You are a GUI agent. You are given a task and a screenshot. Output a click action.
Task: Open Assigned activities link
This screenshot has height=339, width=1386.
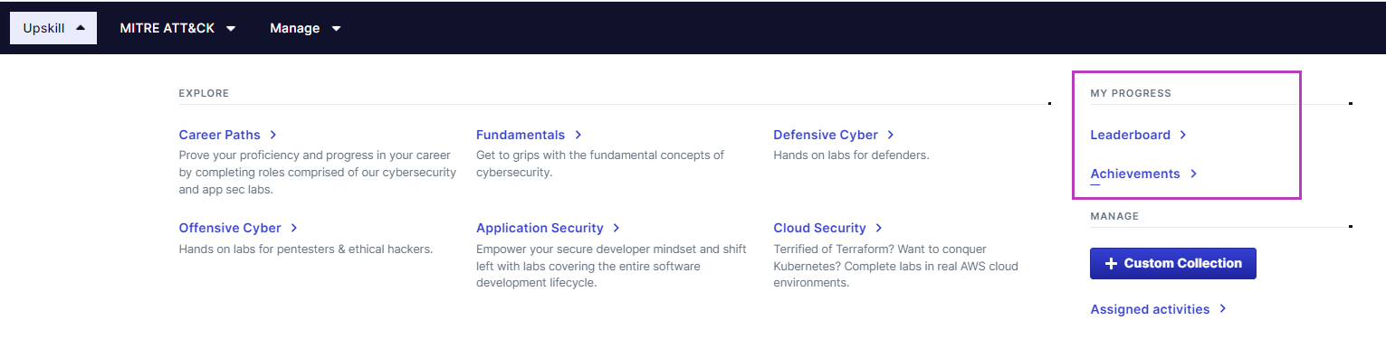(1150, 309)
